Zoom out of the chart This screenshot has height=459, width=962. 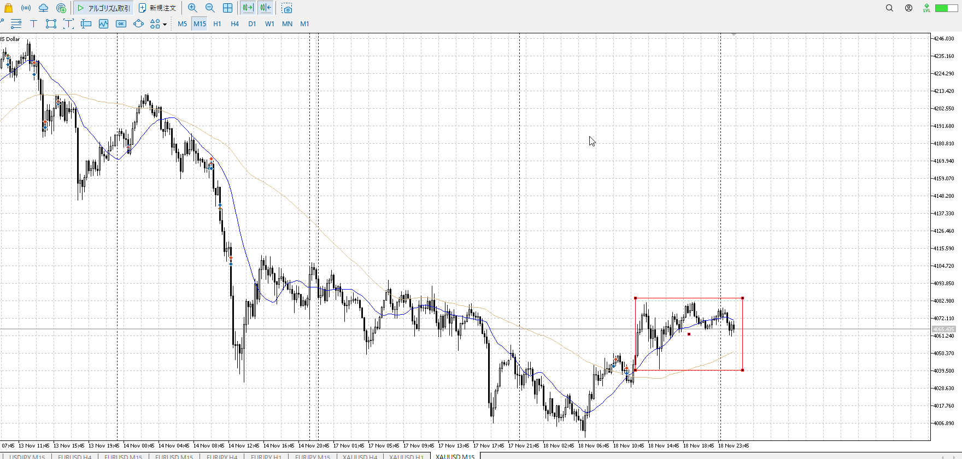[210, 8]
